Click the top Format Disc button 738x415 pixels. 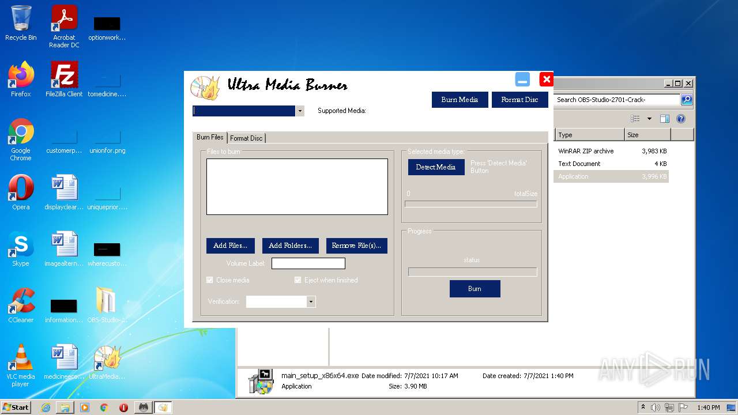519,100
